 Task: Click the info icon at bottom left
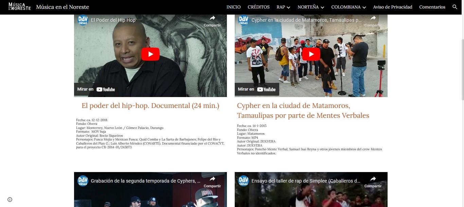pos(10,200)
